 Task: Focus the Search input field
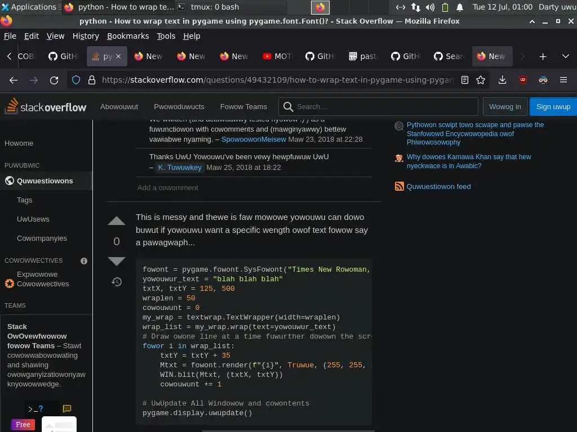[378, 106]
